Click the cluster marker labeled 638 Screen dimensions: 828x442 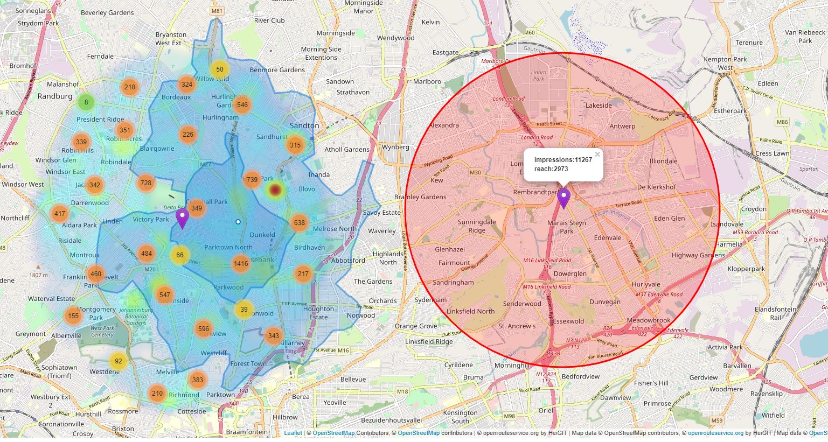[300, 222]
